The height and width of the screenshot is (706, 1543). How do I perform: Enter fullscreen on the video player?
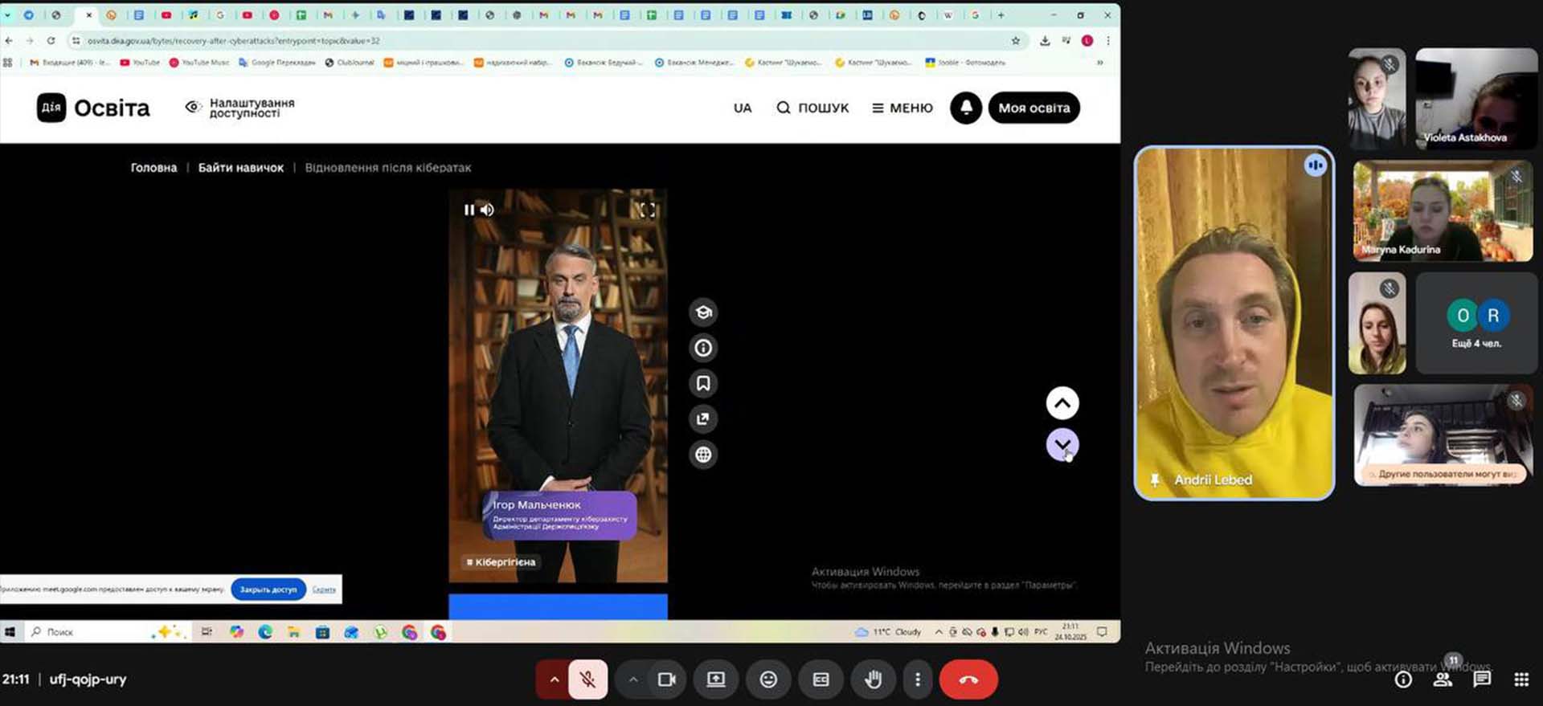pos(647,210)
